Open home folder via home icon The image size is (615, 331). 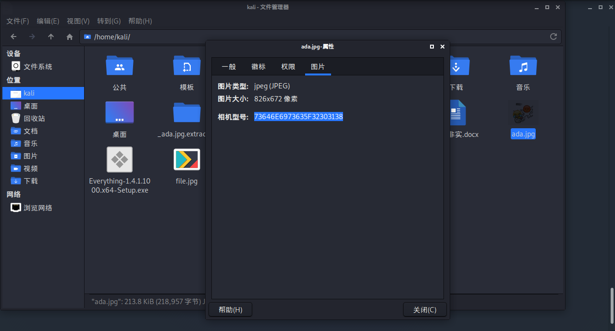tap(70, 37)
